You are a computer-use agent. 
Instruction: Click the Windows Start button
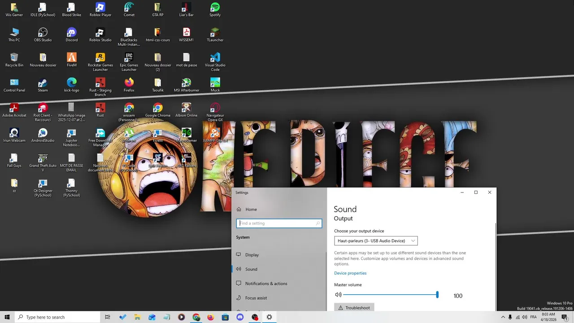[7, 317]
